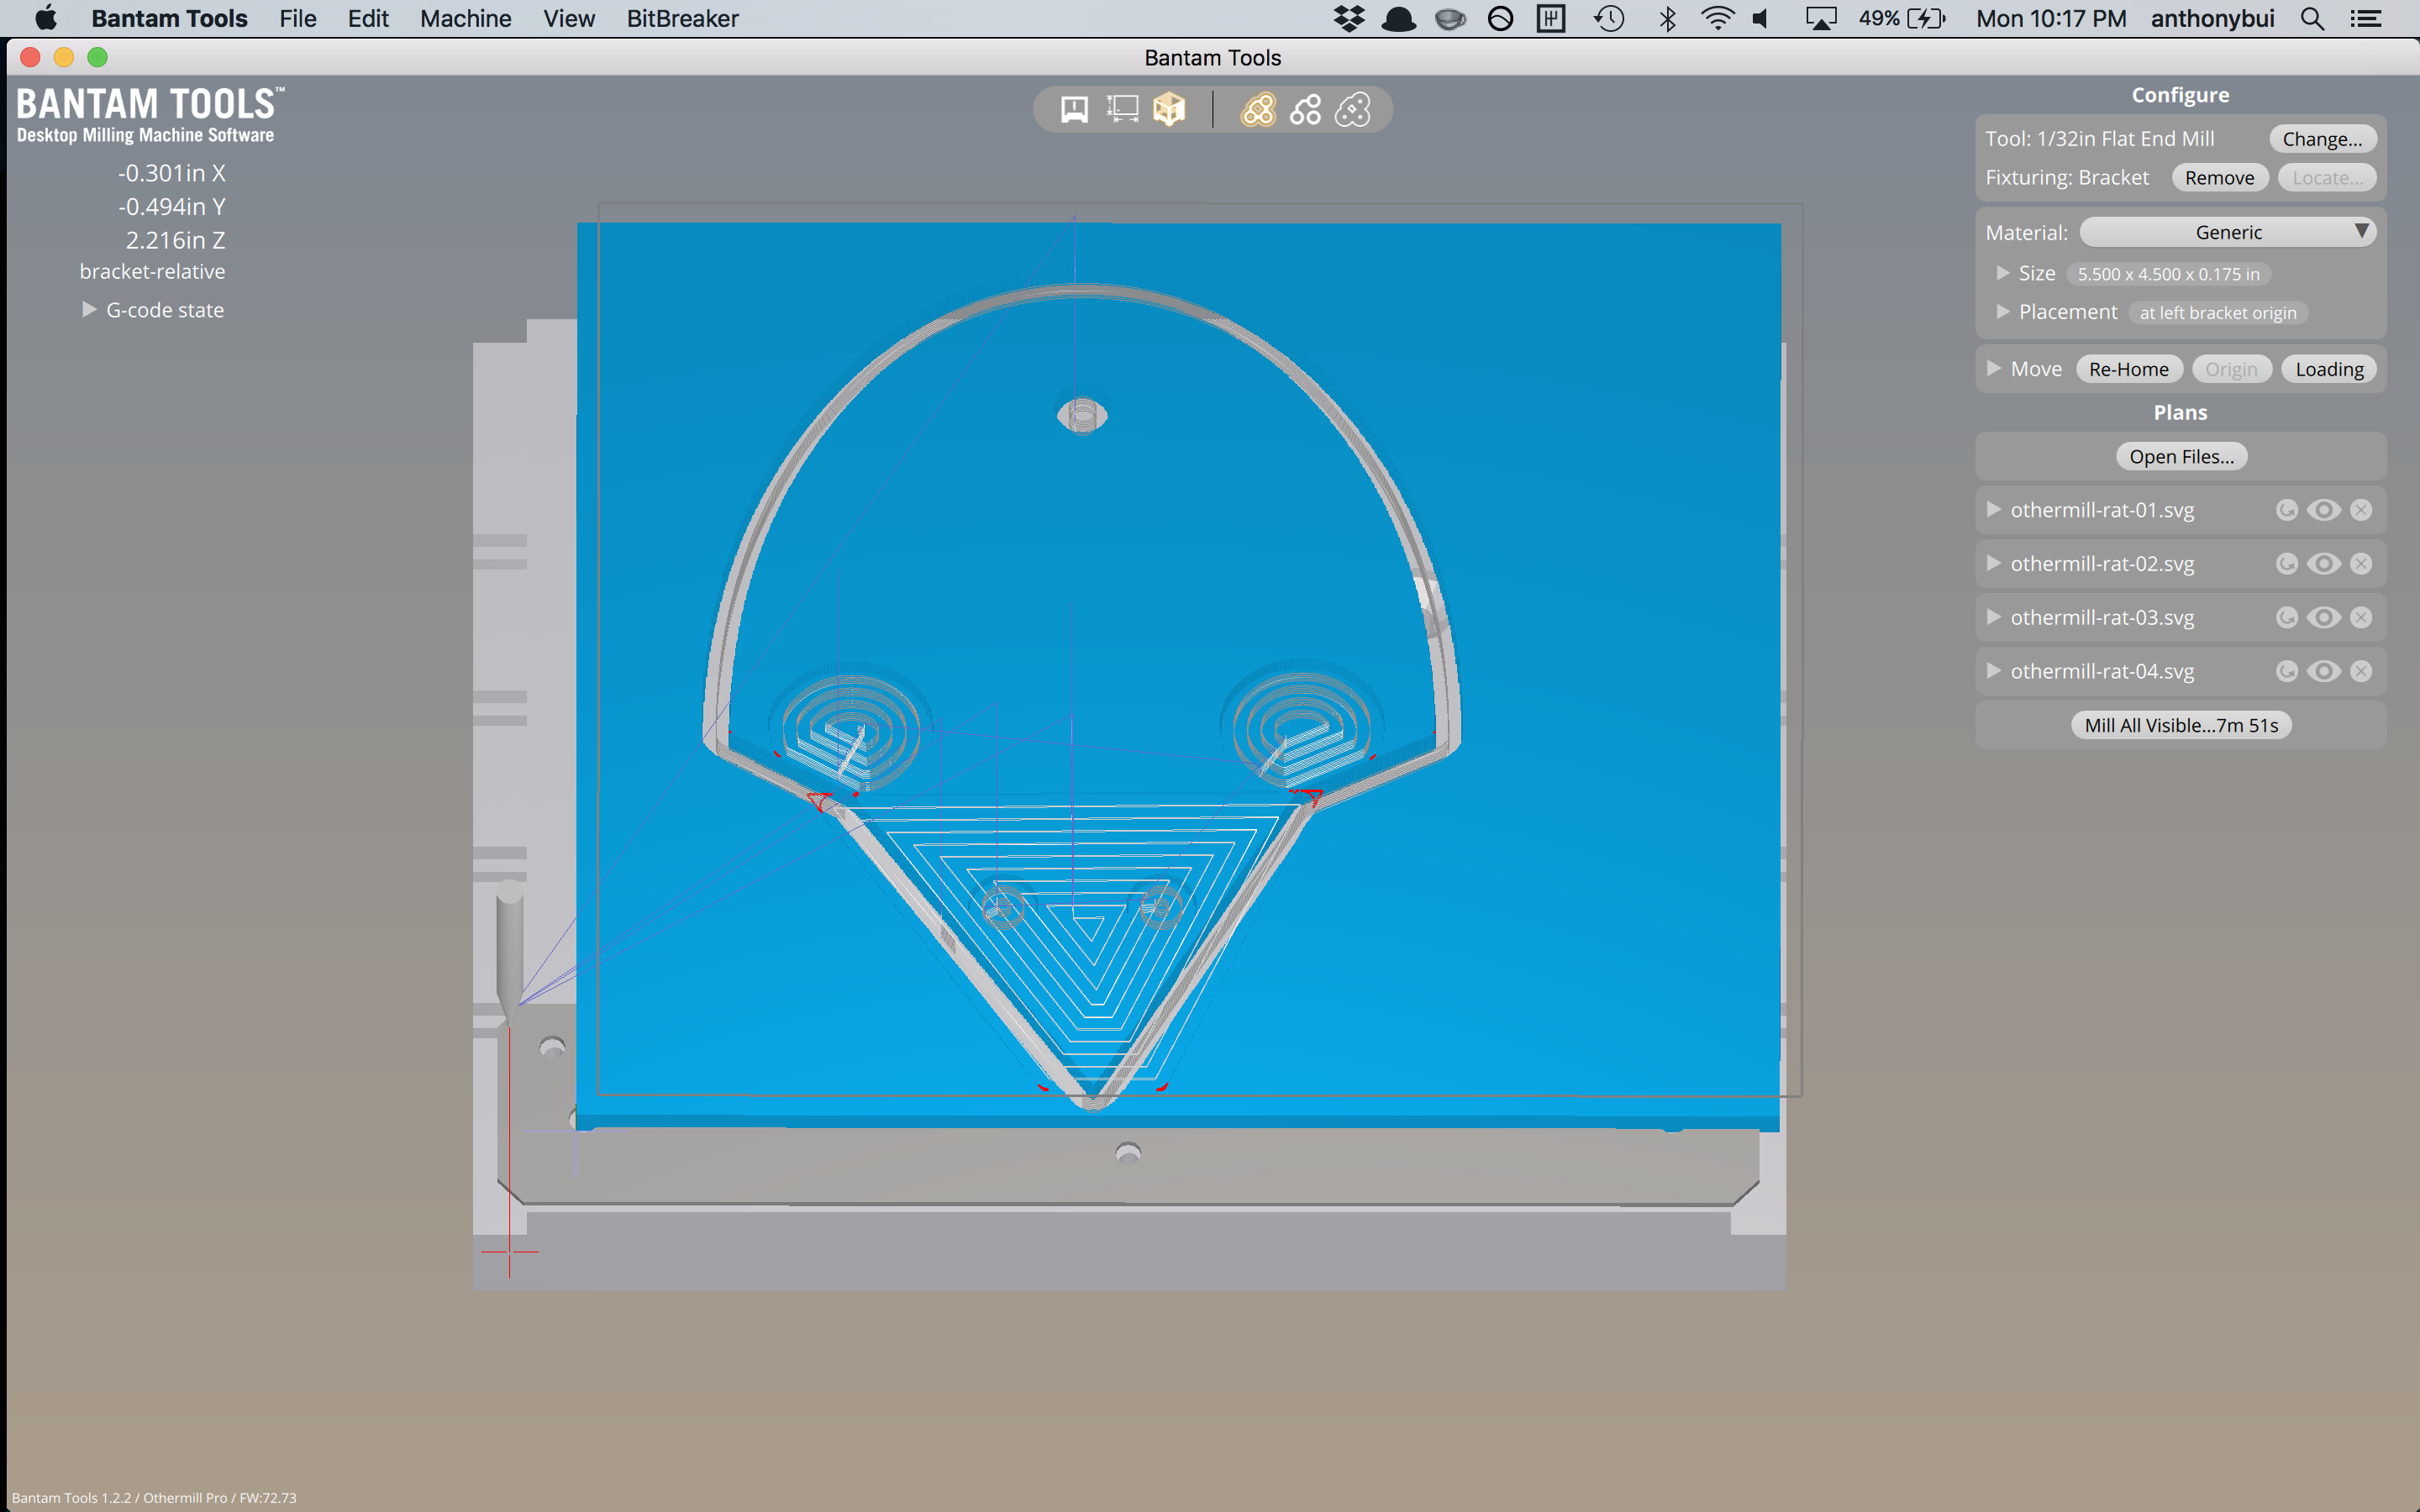The image size is (2420, 1512).
Task: Click the volume icon in menu bar
Action: (1761, 18)
